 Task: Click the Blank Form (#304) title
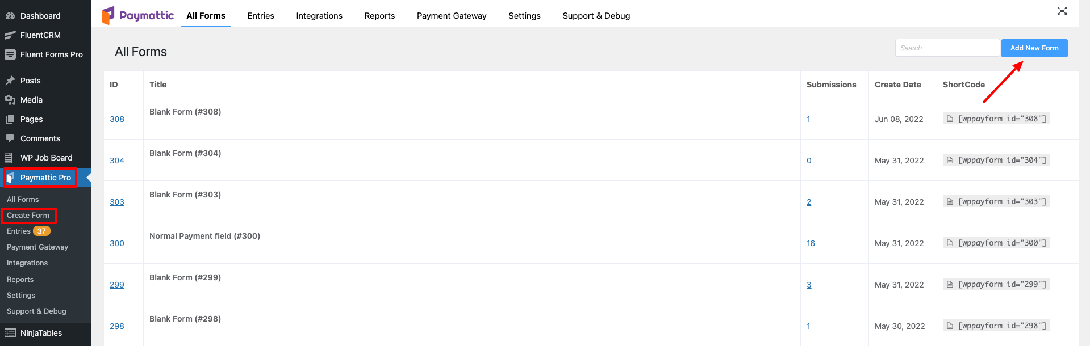pyautogui.click(x=185, y=153)
